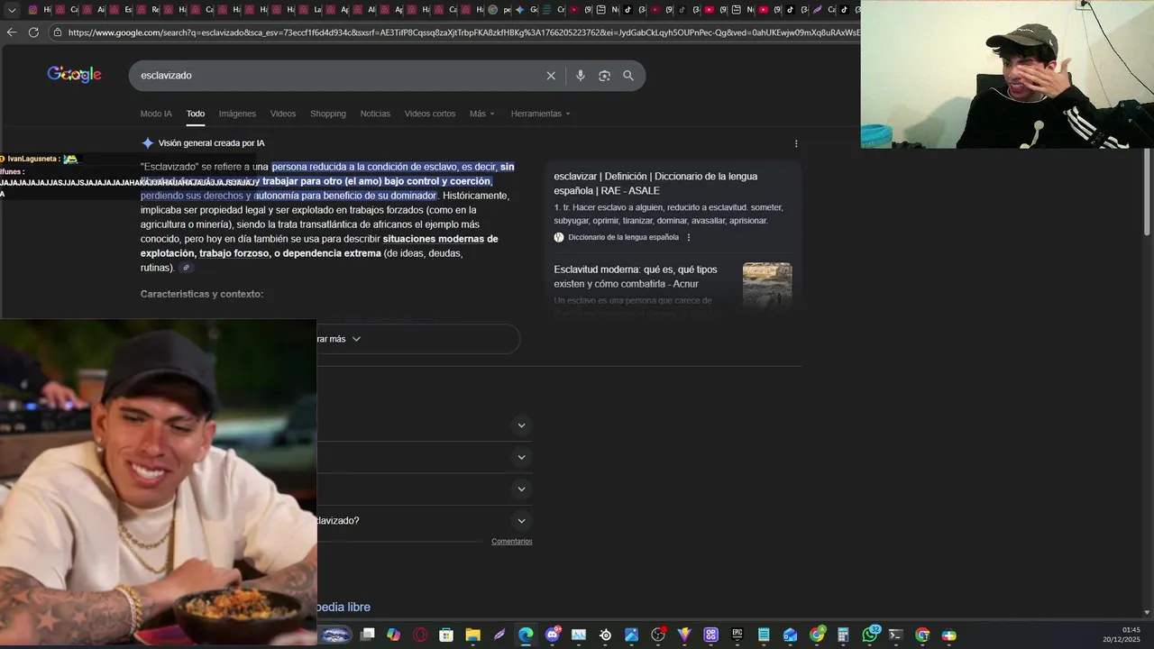Open three-dot menu of the AI overview
The height and width of the screenshot is (649, 1154).
pyautogui.click(x=796, y=143)
